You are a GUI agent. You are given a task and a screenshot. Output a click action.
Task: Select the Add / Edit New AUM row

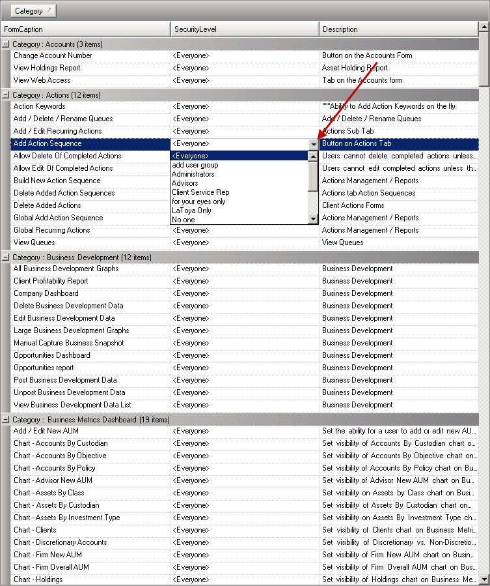[245, 430]
